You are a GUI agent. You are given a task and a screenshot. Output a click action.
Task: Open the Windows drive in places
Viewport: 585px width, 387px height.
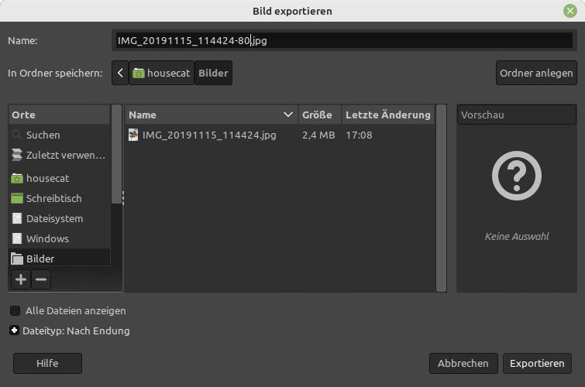pyautogui.click(x=47, y=238)
